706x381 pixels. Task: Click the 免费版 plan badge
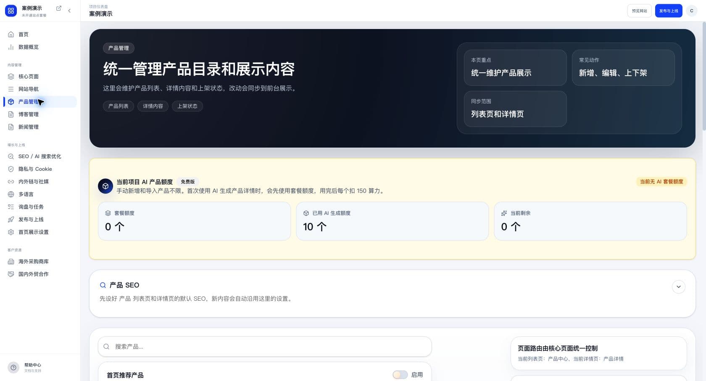(x=187, y=182)
